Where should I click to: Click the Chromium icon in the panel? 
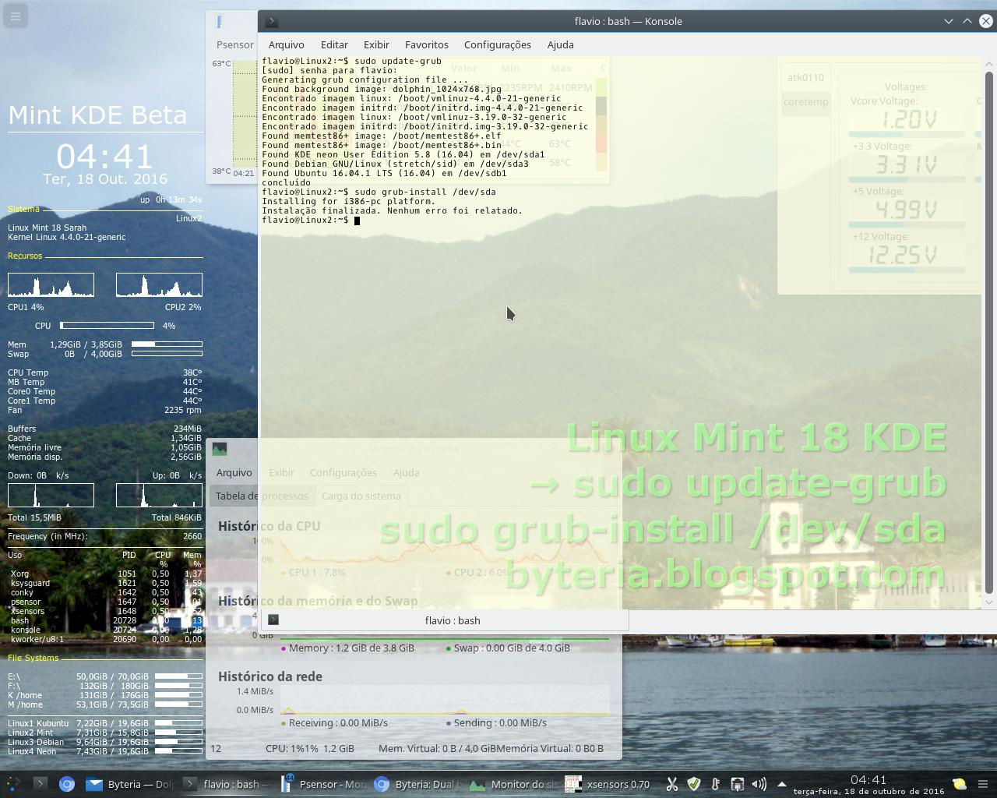click(x=67, y=784)
